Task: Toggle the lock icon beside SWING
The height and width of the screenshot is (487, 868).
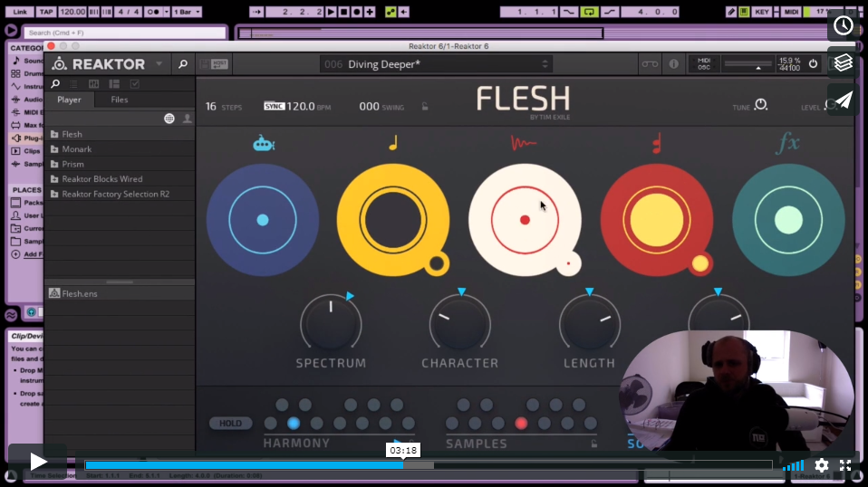Action: pos(425,106)
